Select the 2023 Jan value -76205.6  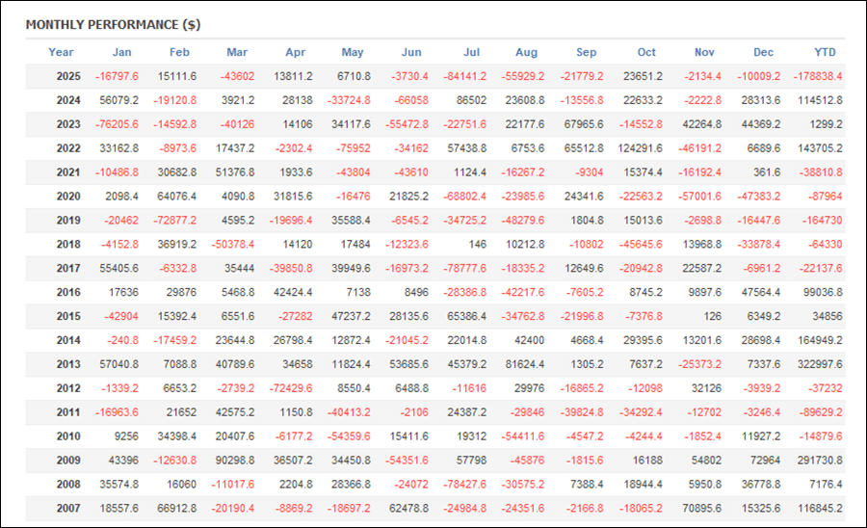pos(117,124)
